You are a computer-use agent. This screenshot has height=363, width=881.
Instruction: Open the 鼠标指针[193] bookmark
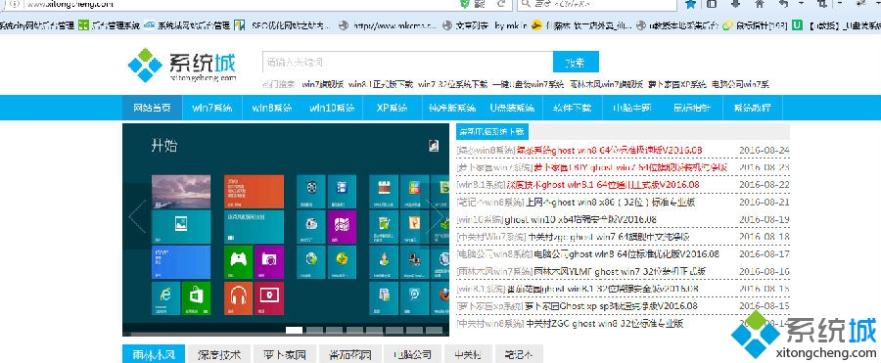[755, 25]
